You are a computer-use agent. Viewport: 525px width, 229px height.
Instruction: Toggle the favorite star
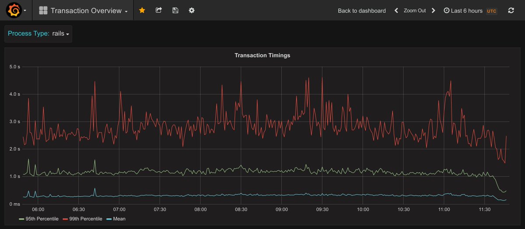(x=142, y=10)
